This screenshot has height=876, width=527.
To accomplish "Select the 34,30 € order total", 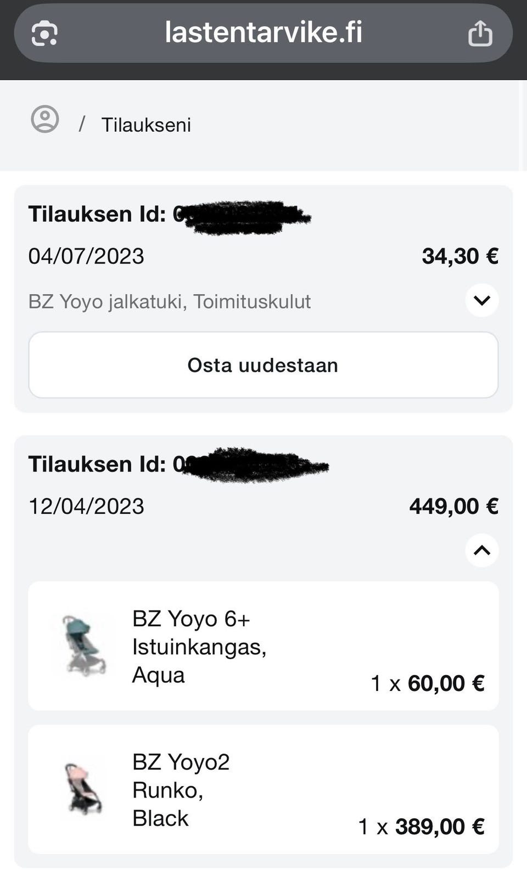I will (460, 256).
